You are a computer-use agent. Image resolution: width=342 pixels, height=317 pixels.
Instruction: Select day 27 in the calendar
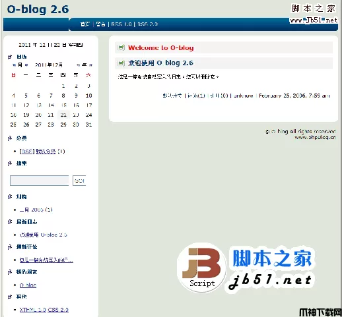pos(38,125)
